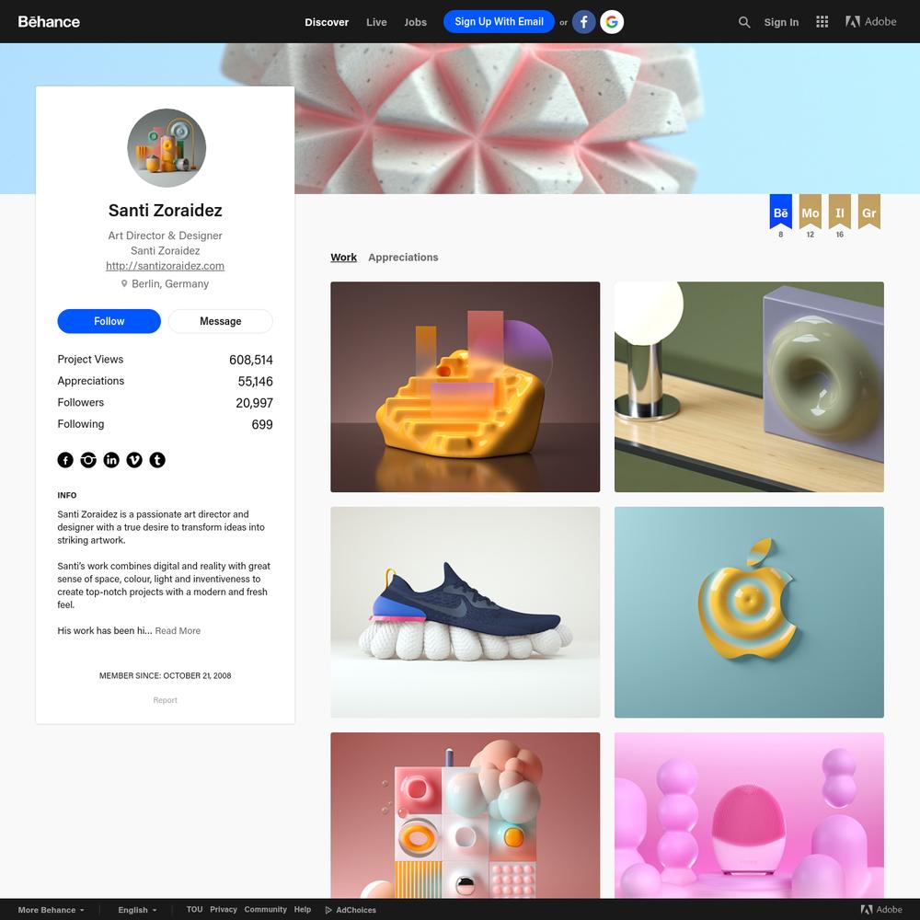
Task: Click the blue Bē featured ribbon badge
Action: pyautogui.click(x=781, y=212)
